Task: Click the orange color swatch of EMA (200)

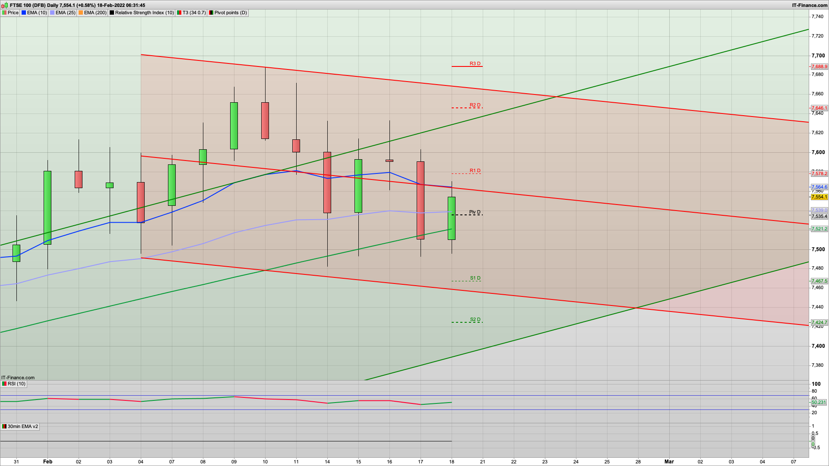Action: [81, 13]
